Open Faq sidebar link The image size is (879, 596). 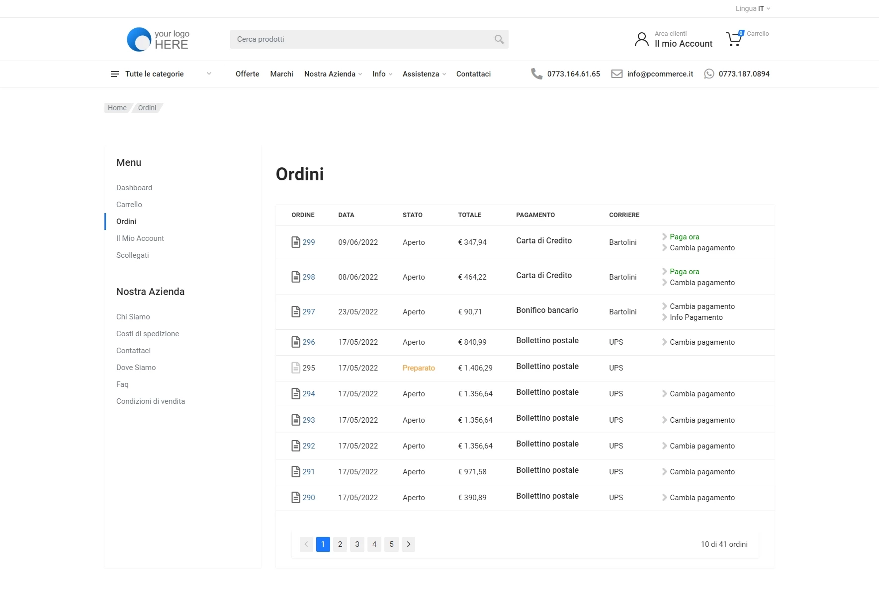122,384
